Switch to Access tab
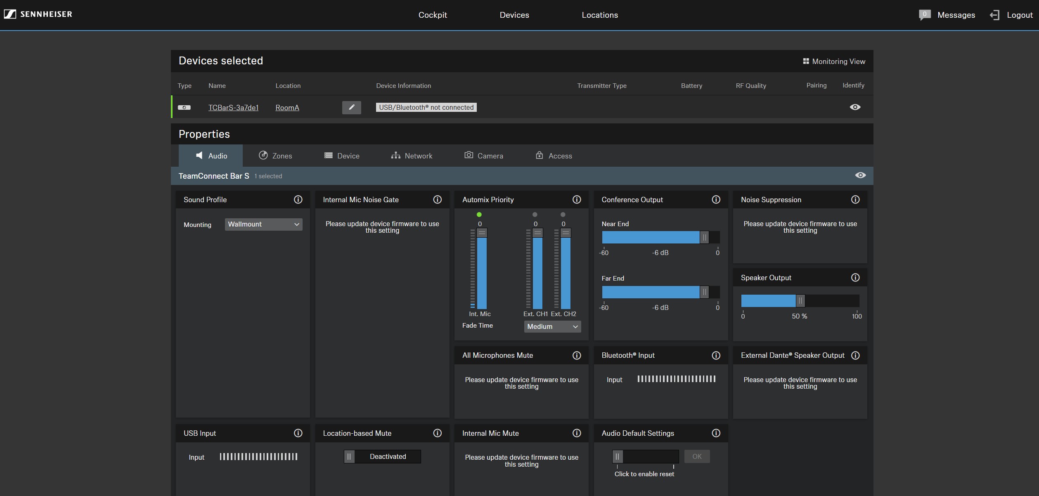The image size is (1039, 496). pyautogui.click(x=554, y=156)
